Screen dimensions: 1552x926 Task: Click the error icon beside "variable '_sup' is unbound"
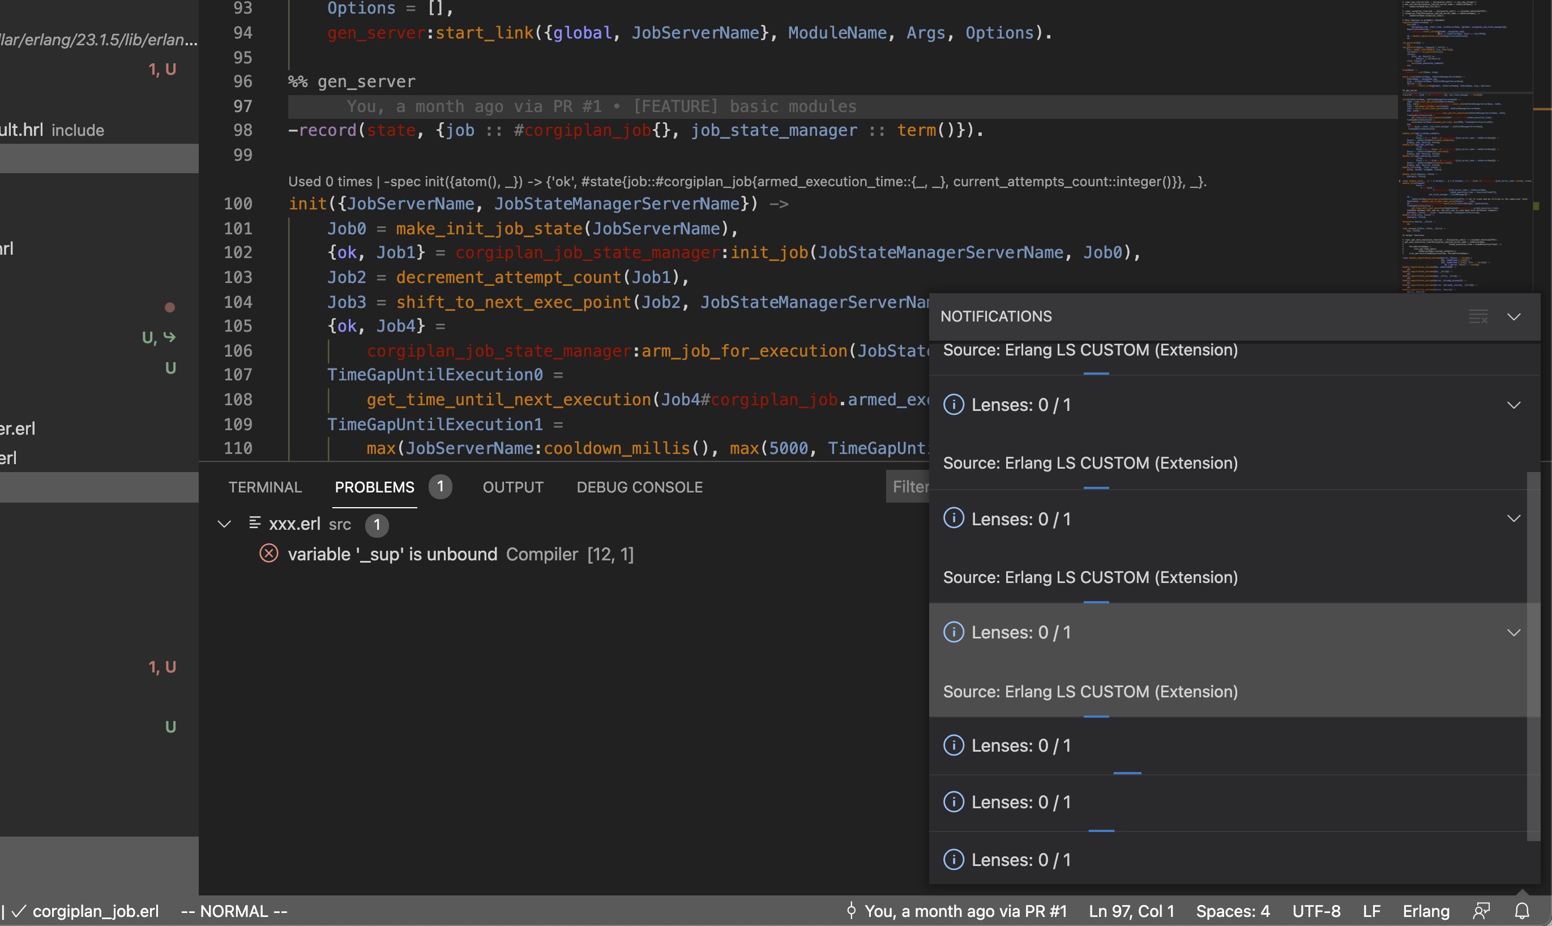coord(268,554)
